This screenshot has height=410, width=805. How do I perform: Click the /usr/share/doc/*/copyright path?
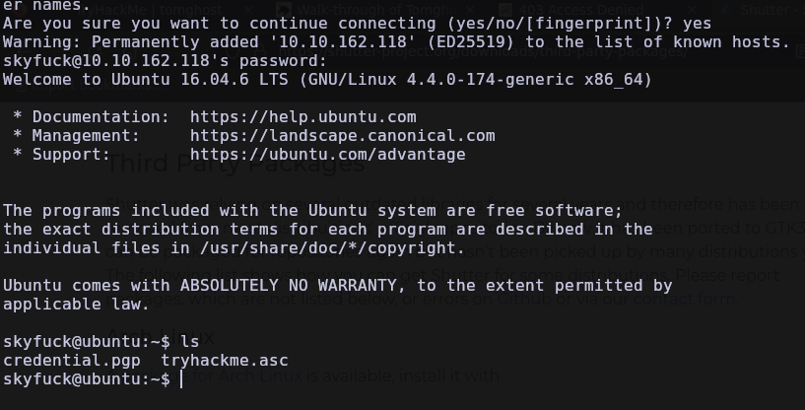coord(332,248)
